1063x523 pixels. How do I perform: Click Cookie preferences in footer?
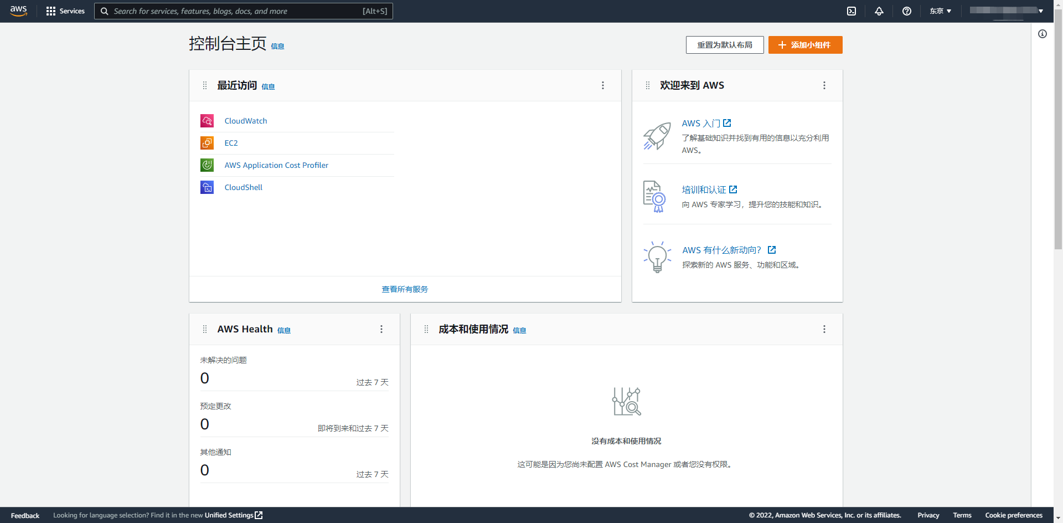point(1014,515)
